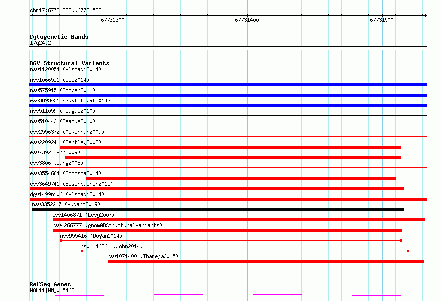Viewport: 441px width, 301px height.
Task: Open variant dgv1499n106 (Alsmadi2014) label
Action: click(67, 194)
